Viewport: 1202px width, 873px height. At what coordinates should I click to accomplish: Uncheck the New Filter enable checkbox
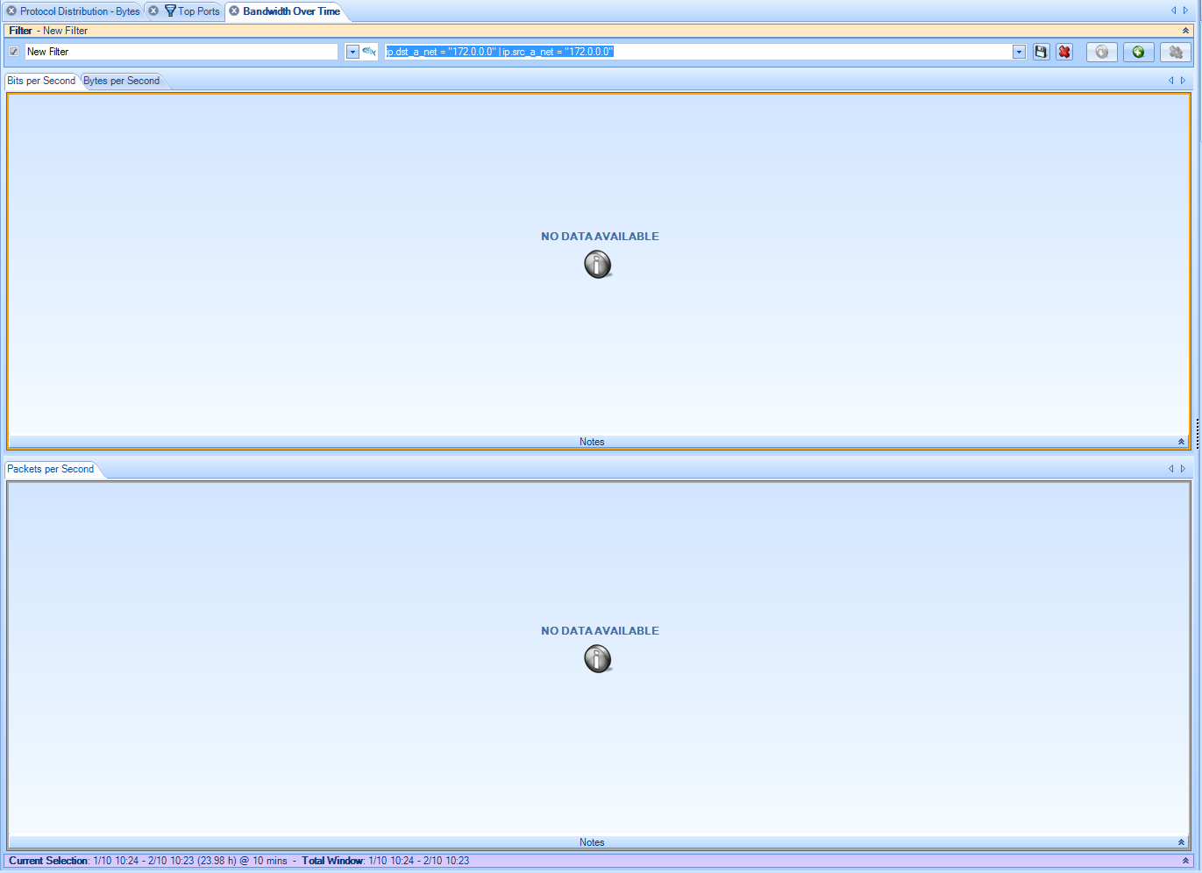point(14,52)
